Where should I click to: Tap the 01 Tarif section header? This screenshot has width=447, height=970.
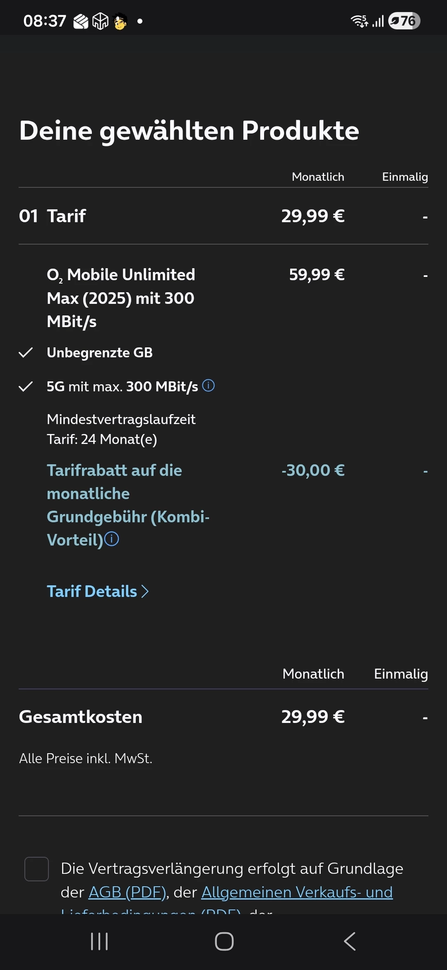[53, 216]
